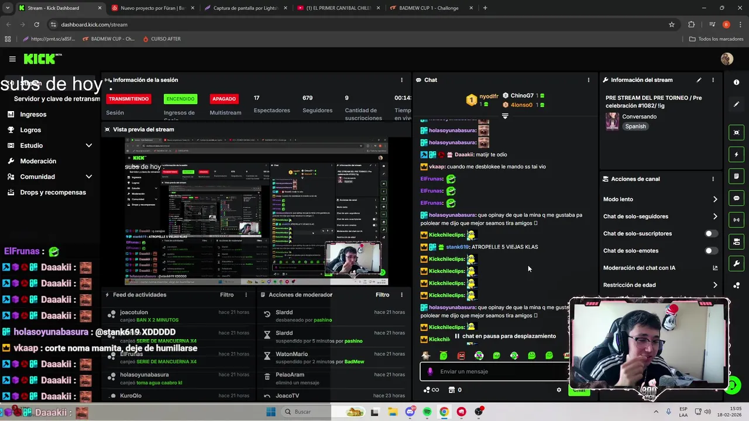Toggle Chat de solo-emotes switch
Viewport: 749px width, 421px height.
(x=711, y=251)
